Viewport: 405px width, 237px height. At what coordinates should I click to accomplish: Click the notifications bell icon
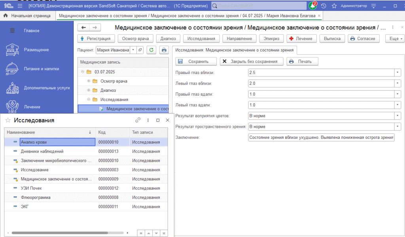pyautogui.click(x=312, y=6)
